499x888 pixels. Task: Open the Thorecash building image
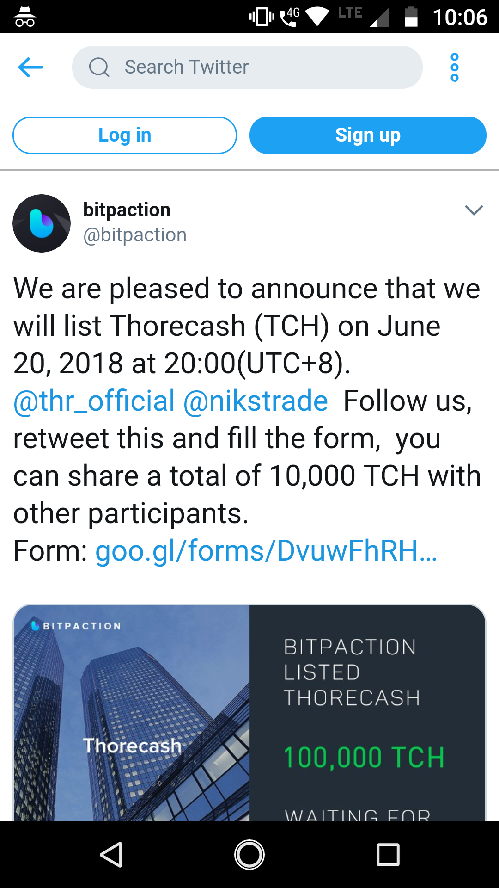[132, 713]
